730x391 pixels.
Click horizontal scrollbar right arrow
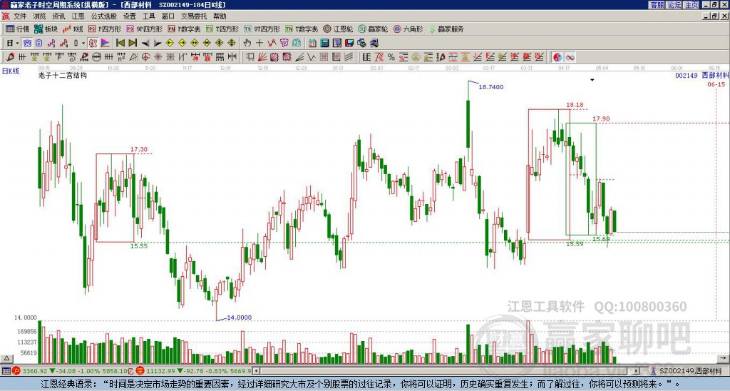[637, 371]
